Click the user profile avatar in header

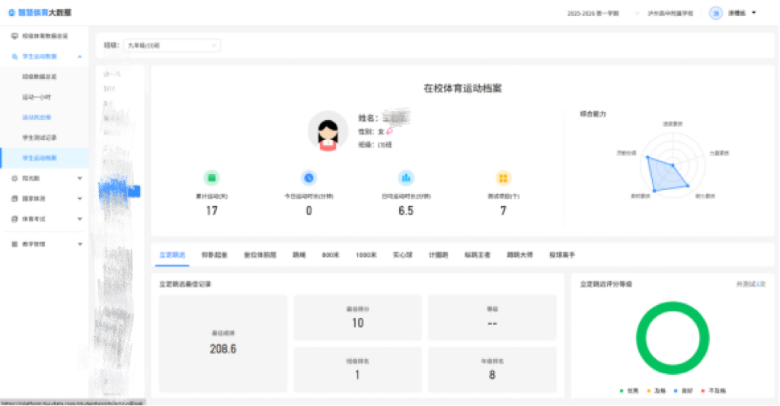[716, 13]
